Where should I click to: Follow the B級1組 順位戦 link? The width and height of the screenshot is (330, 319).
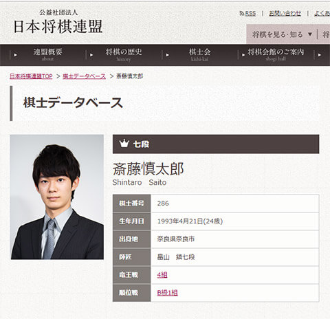point(167,293)
